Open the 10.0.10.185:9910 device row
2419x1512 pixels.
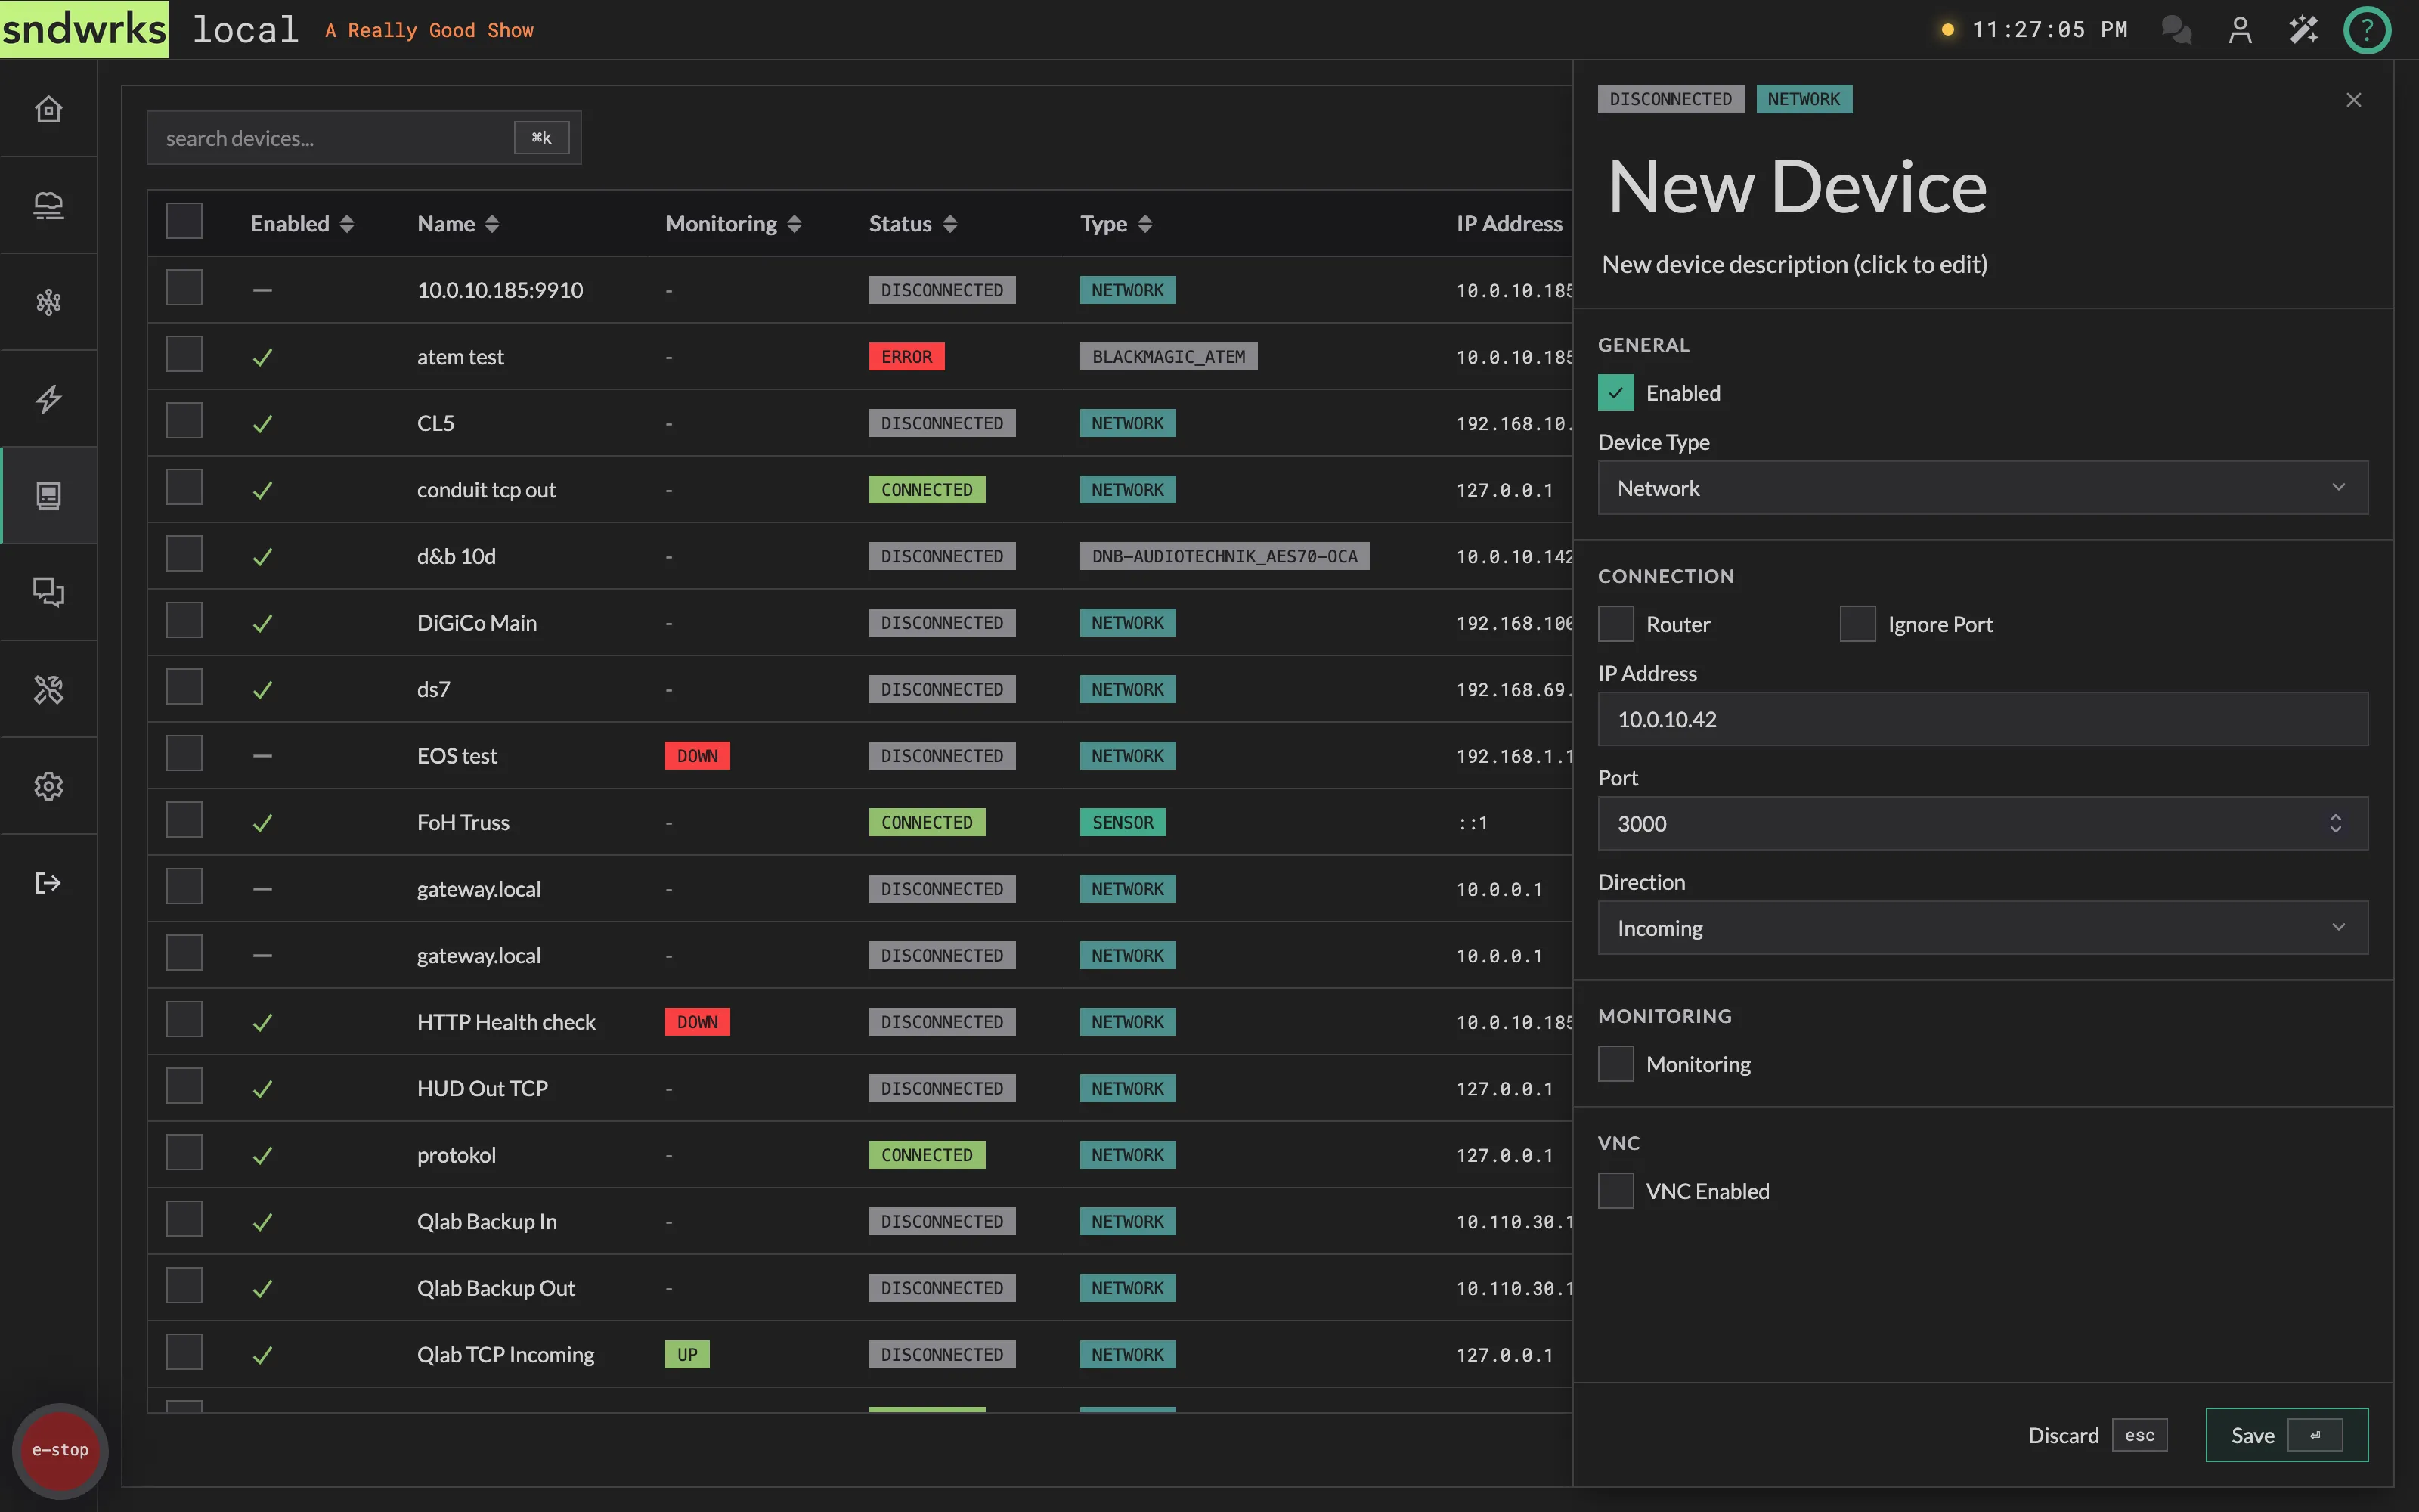coord(860,290)
